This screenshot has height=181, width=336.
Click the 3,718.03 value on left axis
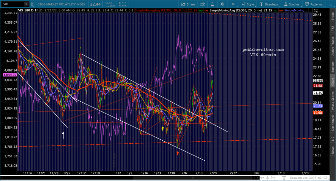[x=11, y=166]
